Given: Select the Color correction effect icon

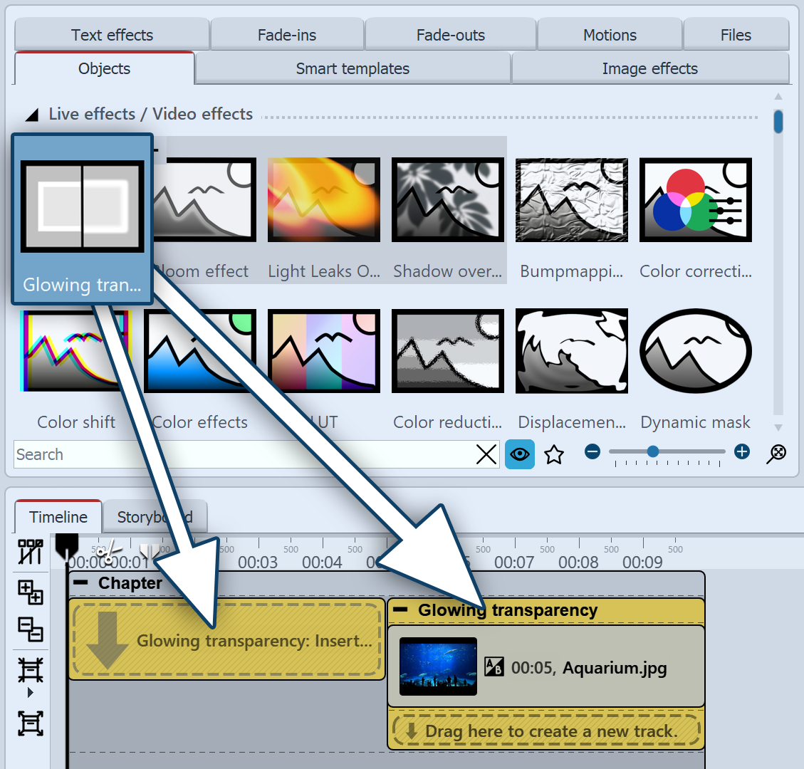Looking at the screenshot, I should point(695,200).
